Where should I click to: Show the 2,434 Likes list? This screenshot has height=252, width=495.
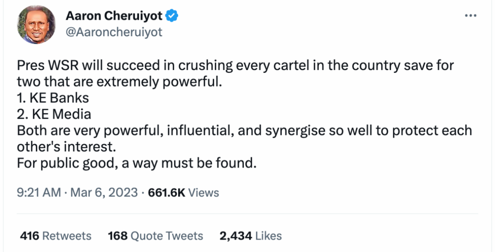pyautogui.click(x=250, y=236)
